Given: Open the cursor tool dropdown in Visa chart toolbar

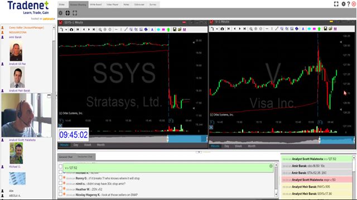Looking at the screenshot, I should pyautogui.click(x=217, y=29).
